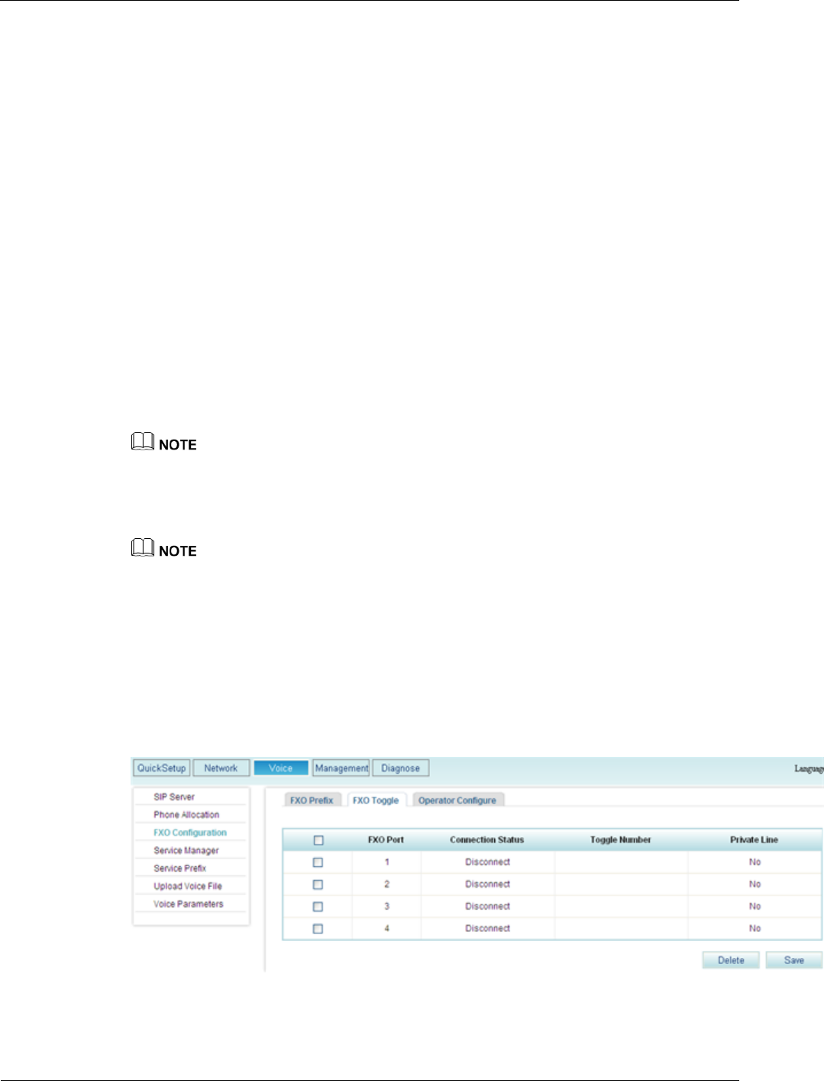The height and width of the screenshot is (1081, 824).
Task: Click the Toggle Number cell for port 4
Action: [621, 929]
